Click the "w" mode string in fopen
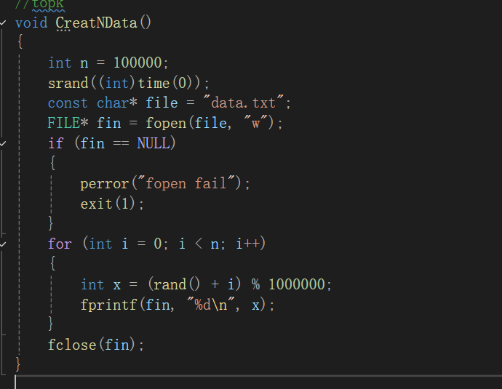This screenshot has height=389, width=502. pos(255,123)
